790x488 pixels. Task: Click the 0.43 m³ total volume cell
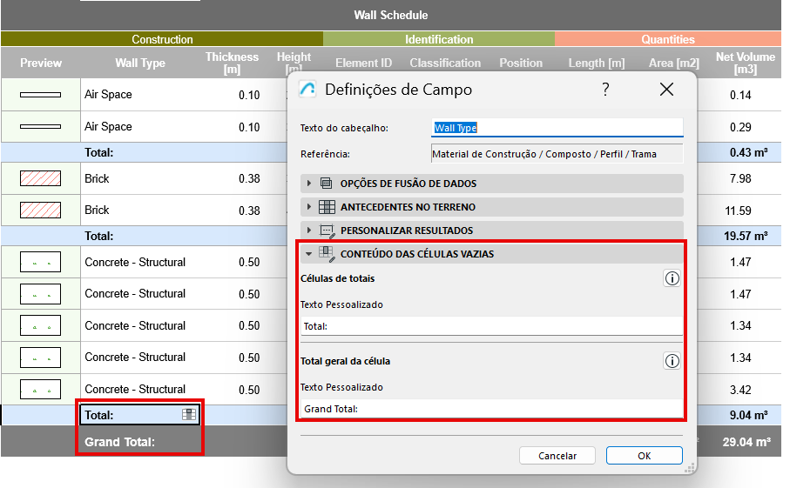click(x=748, y=152)
